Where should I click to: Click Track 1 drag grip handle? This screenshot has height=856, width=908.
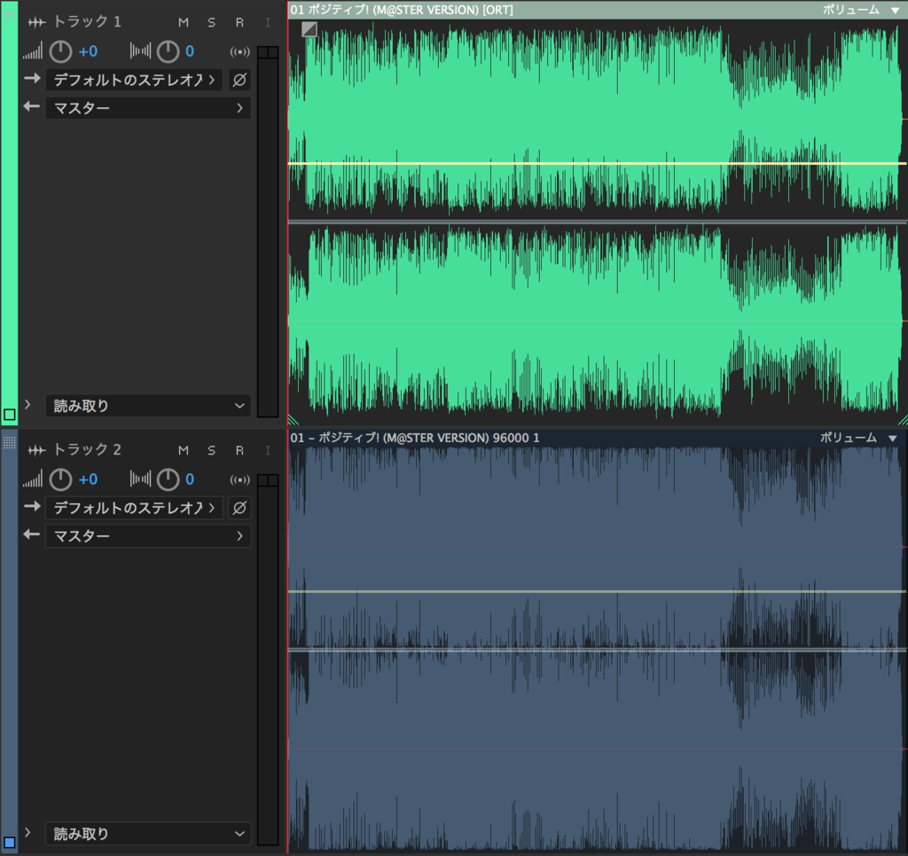(9, 14)
